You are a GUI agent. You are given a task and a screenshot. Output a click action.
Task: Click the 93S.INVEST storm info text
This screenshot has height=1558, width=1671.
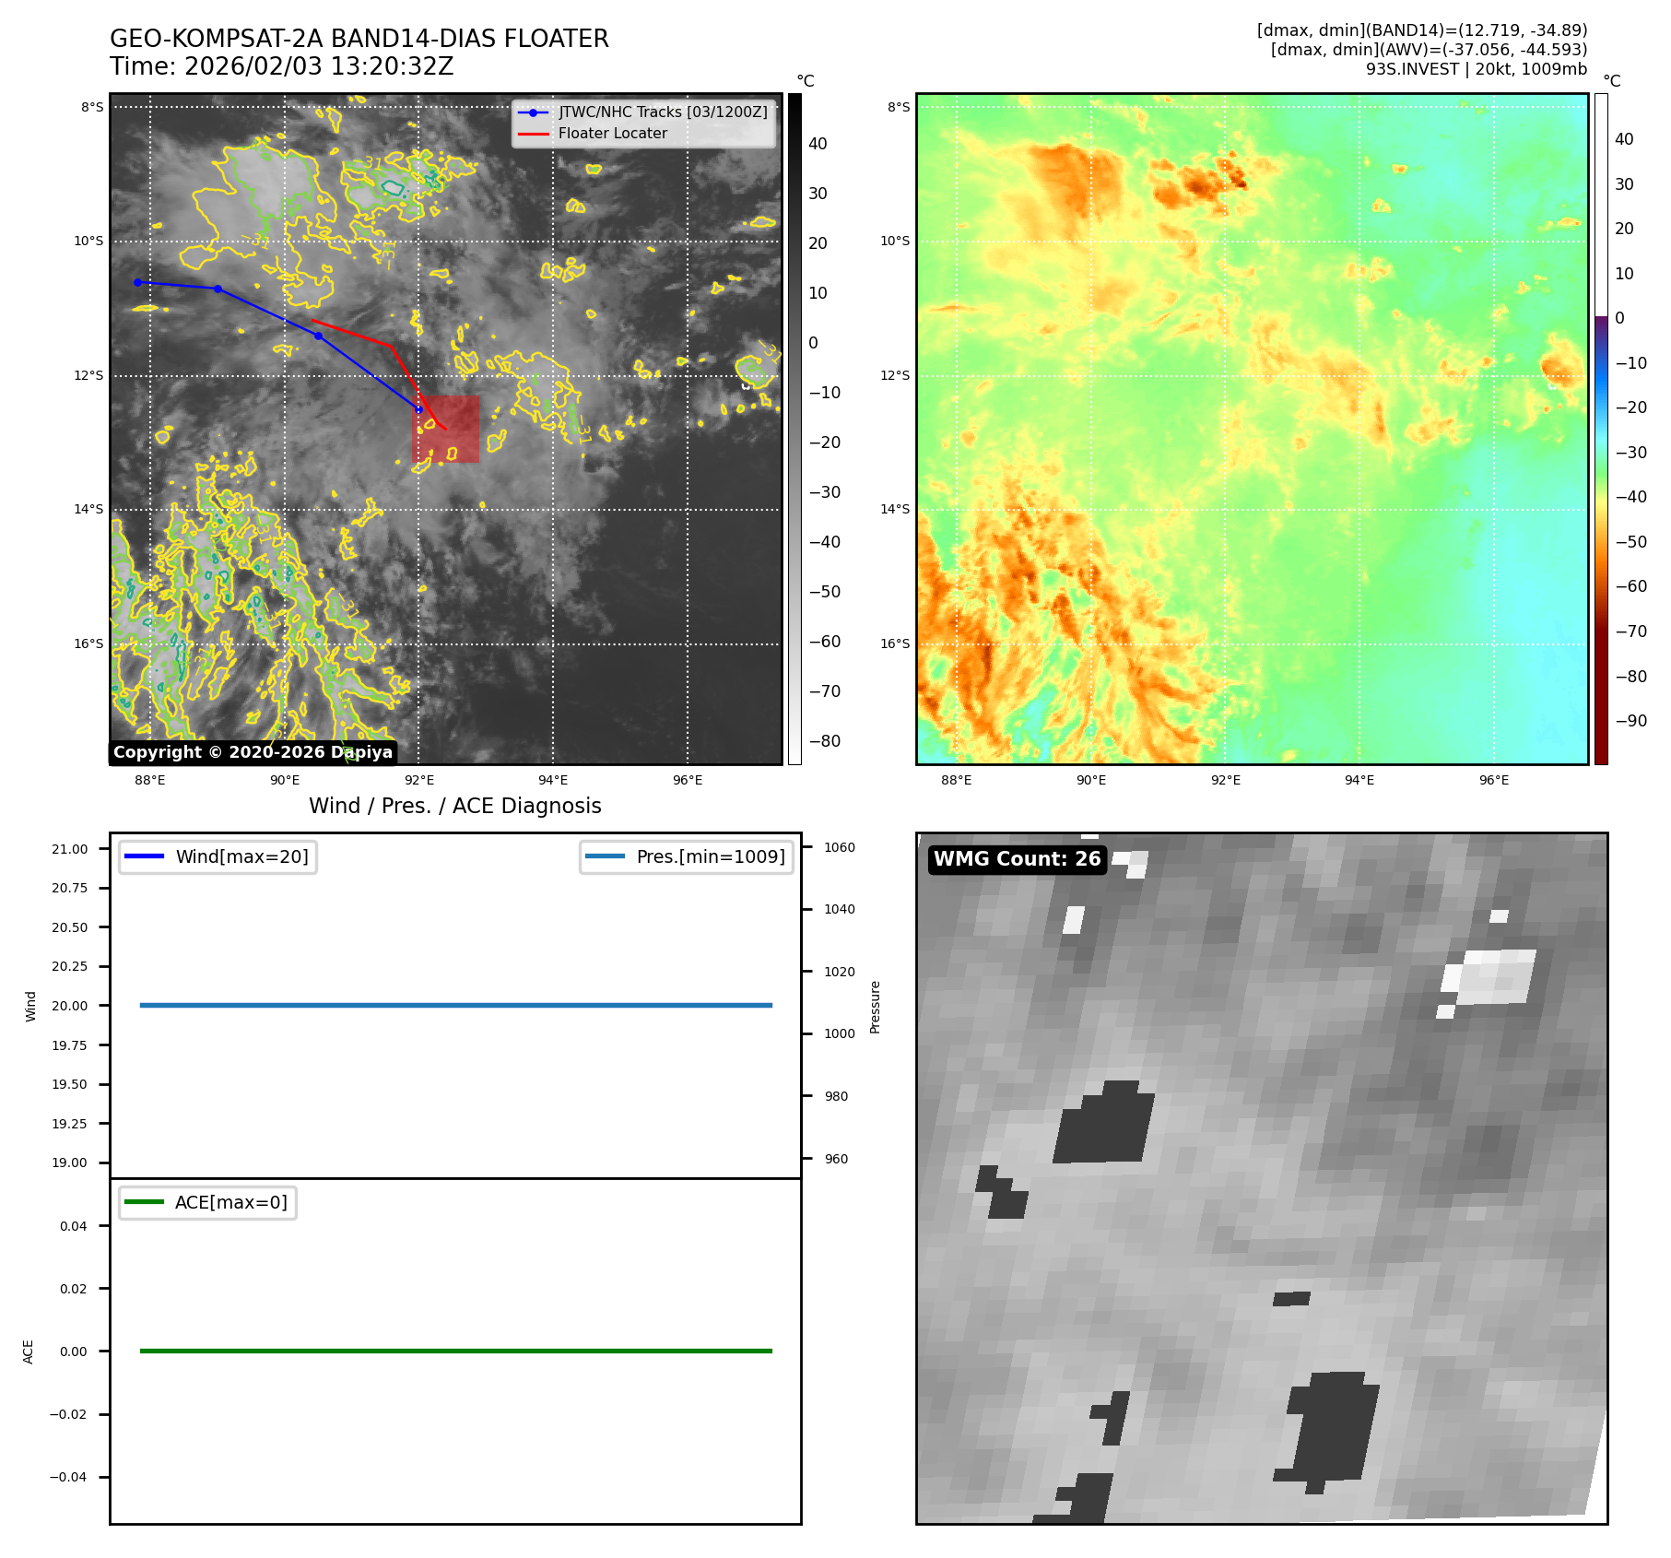(x=1476, y=69)
